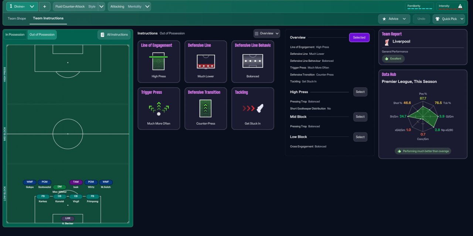Select the Kerkez FB position marker
This screenshot has height=236, width=473.
[43, 196]
